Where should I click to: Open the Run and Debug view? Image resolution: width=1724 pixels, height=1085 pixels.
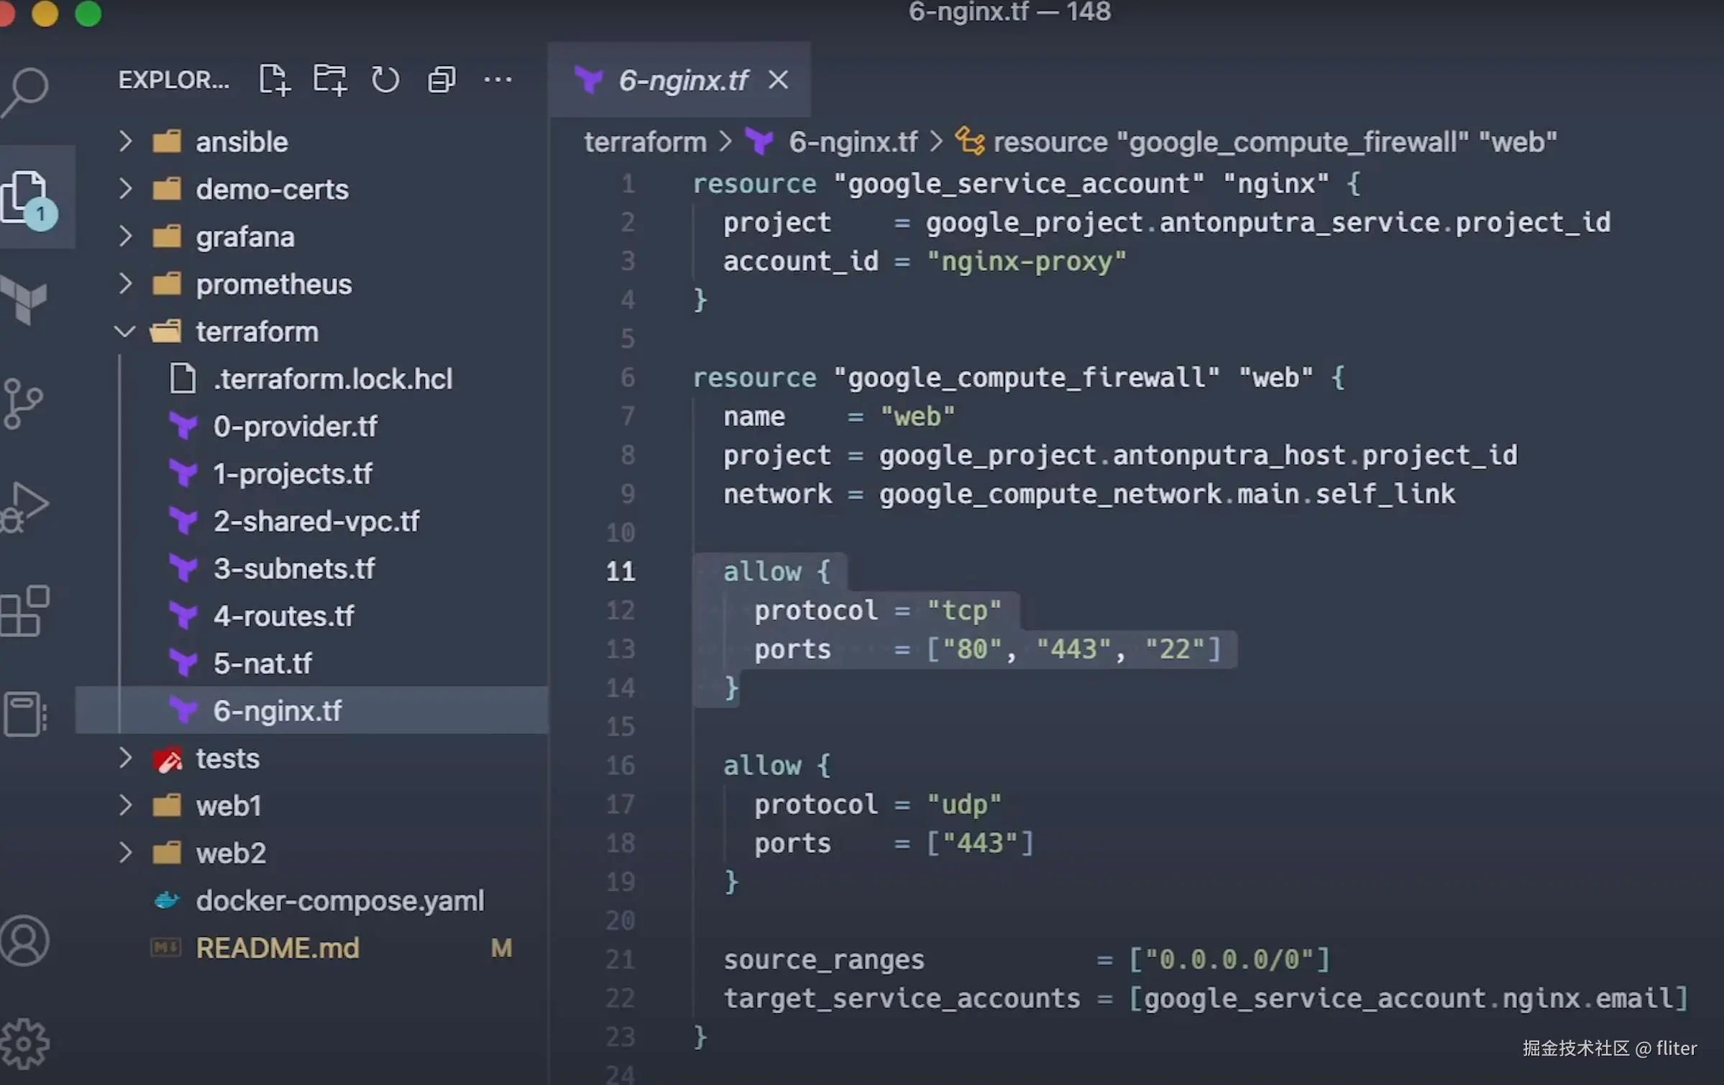coord(24,507)
